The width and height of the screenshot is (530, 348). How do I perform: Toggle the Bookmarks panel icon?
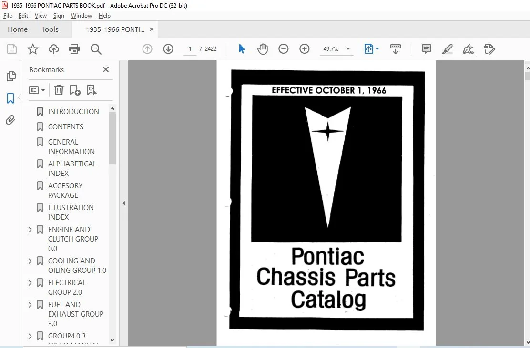(x=10, y=98)
